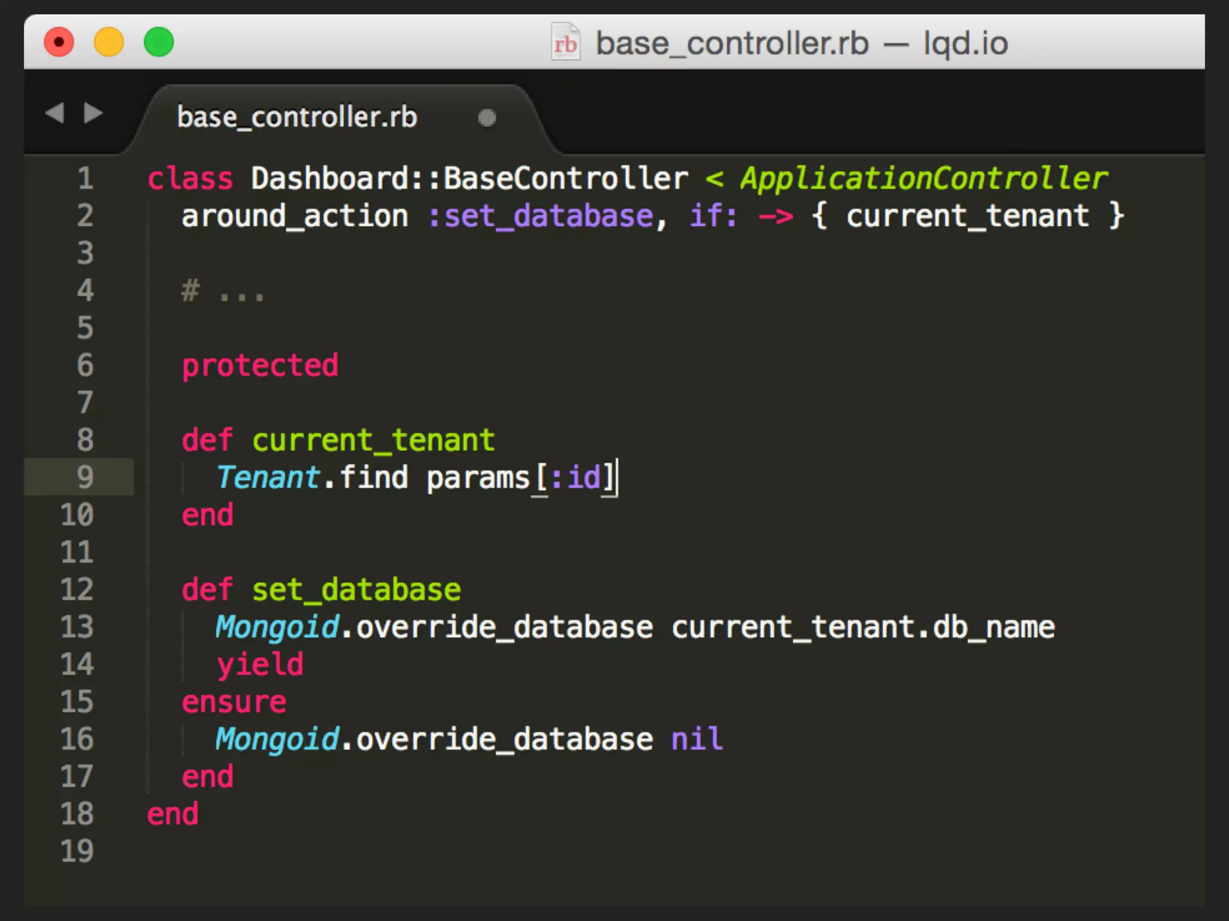Screen dimensions: 1229x921
Task: Click the rb file icon in title bar
Action: pyautogui.click(x=565, y=43)
